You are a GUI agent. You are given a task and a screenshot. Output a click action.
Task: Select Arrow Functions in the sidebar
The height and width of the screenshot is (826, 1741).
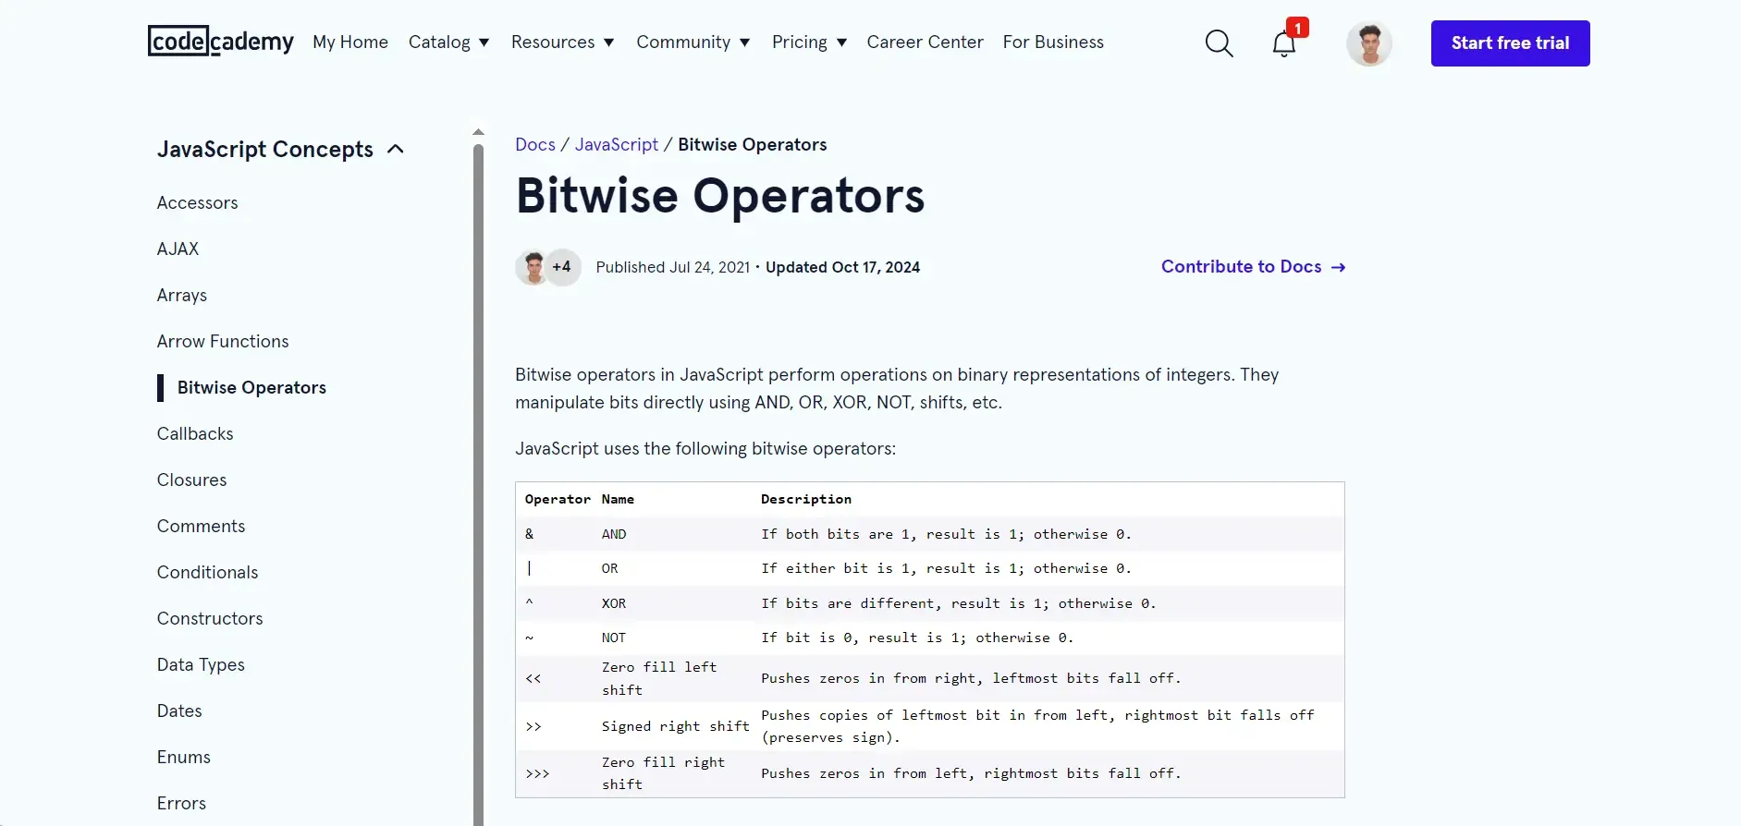point(223,342)
